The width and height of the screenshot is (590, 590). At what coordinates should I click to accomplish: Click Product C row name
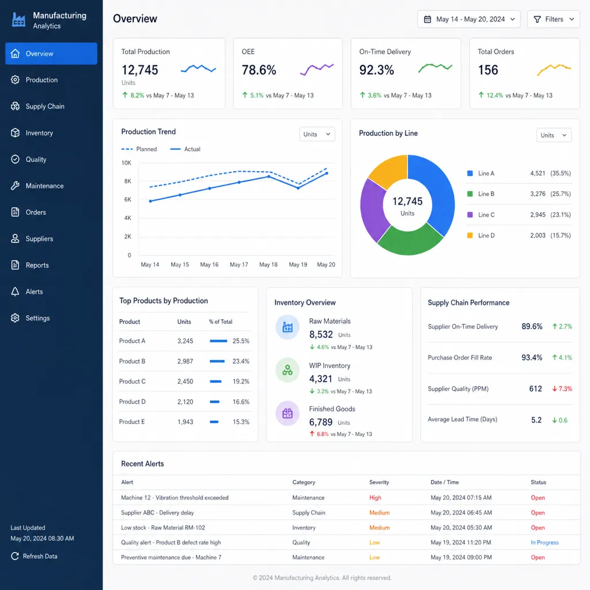(132, 381)
